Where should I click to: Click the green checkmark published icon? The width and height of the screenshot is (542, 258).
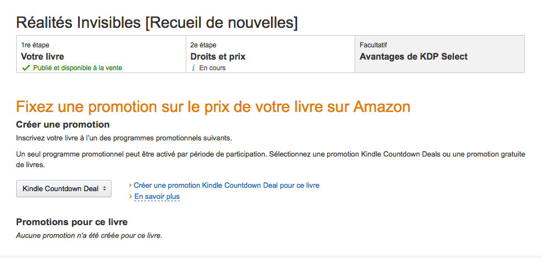coord(25,68)
